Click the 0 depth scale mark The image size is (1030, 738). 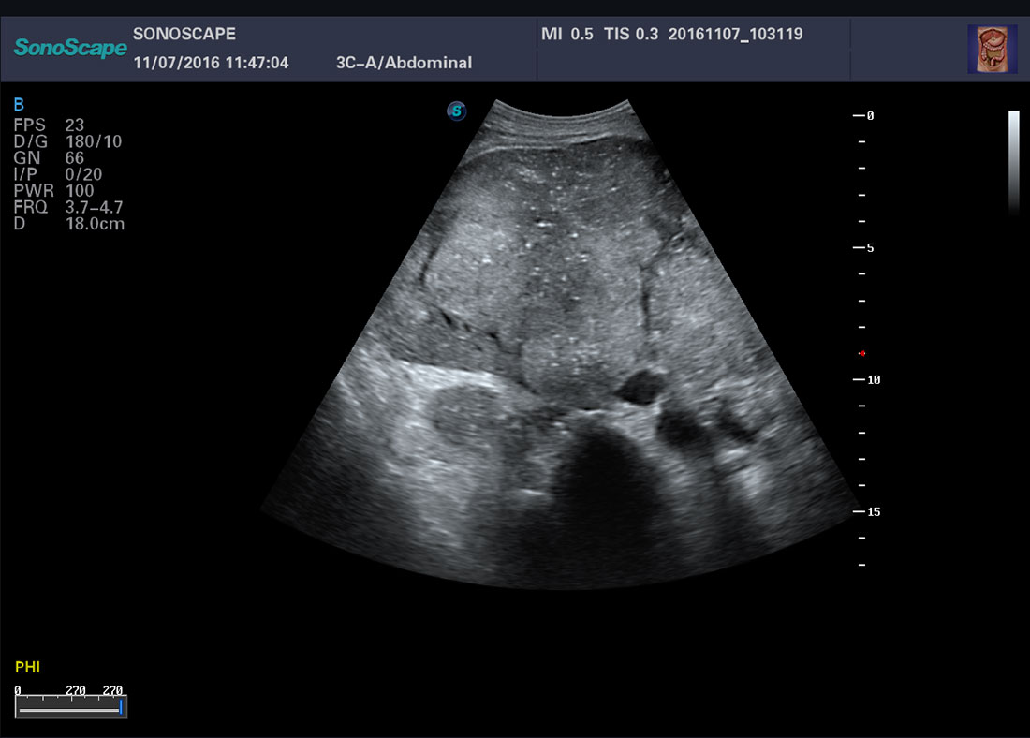pos(863,115)
